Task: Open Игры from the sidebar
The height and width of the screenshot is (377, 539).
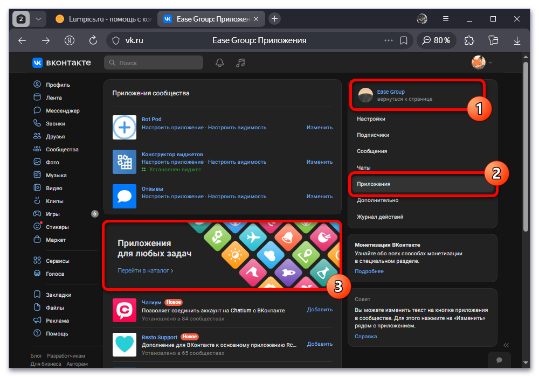Action: (53, 214)
